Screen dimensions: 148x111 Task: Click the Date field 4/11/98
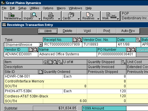[129, 44]
